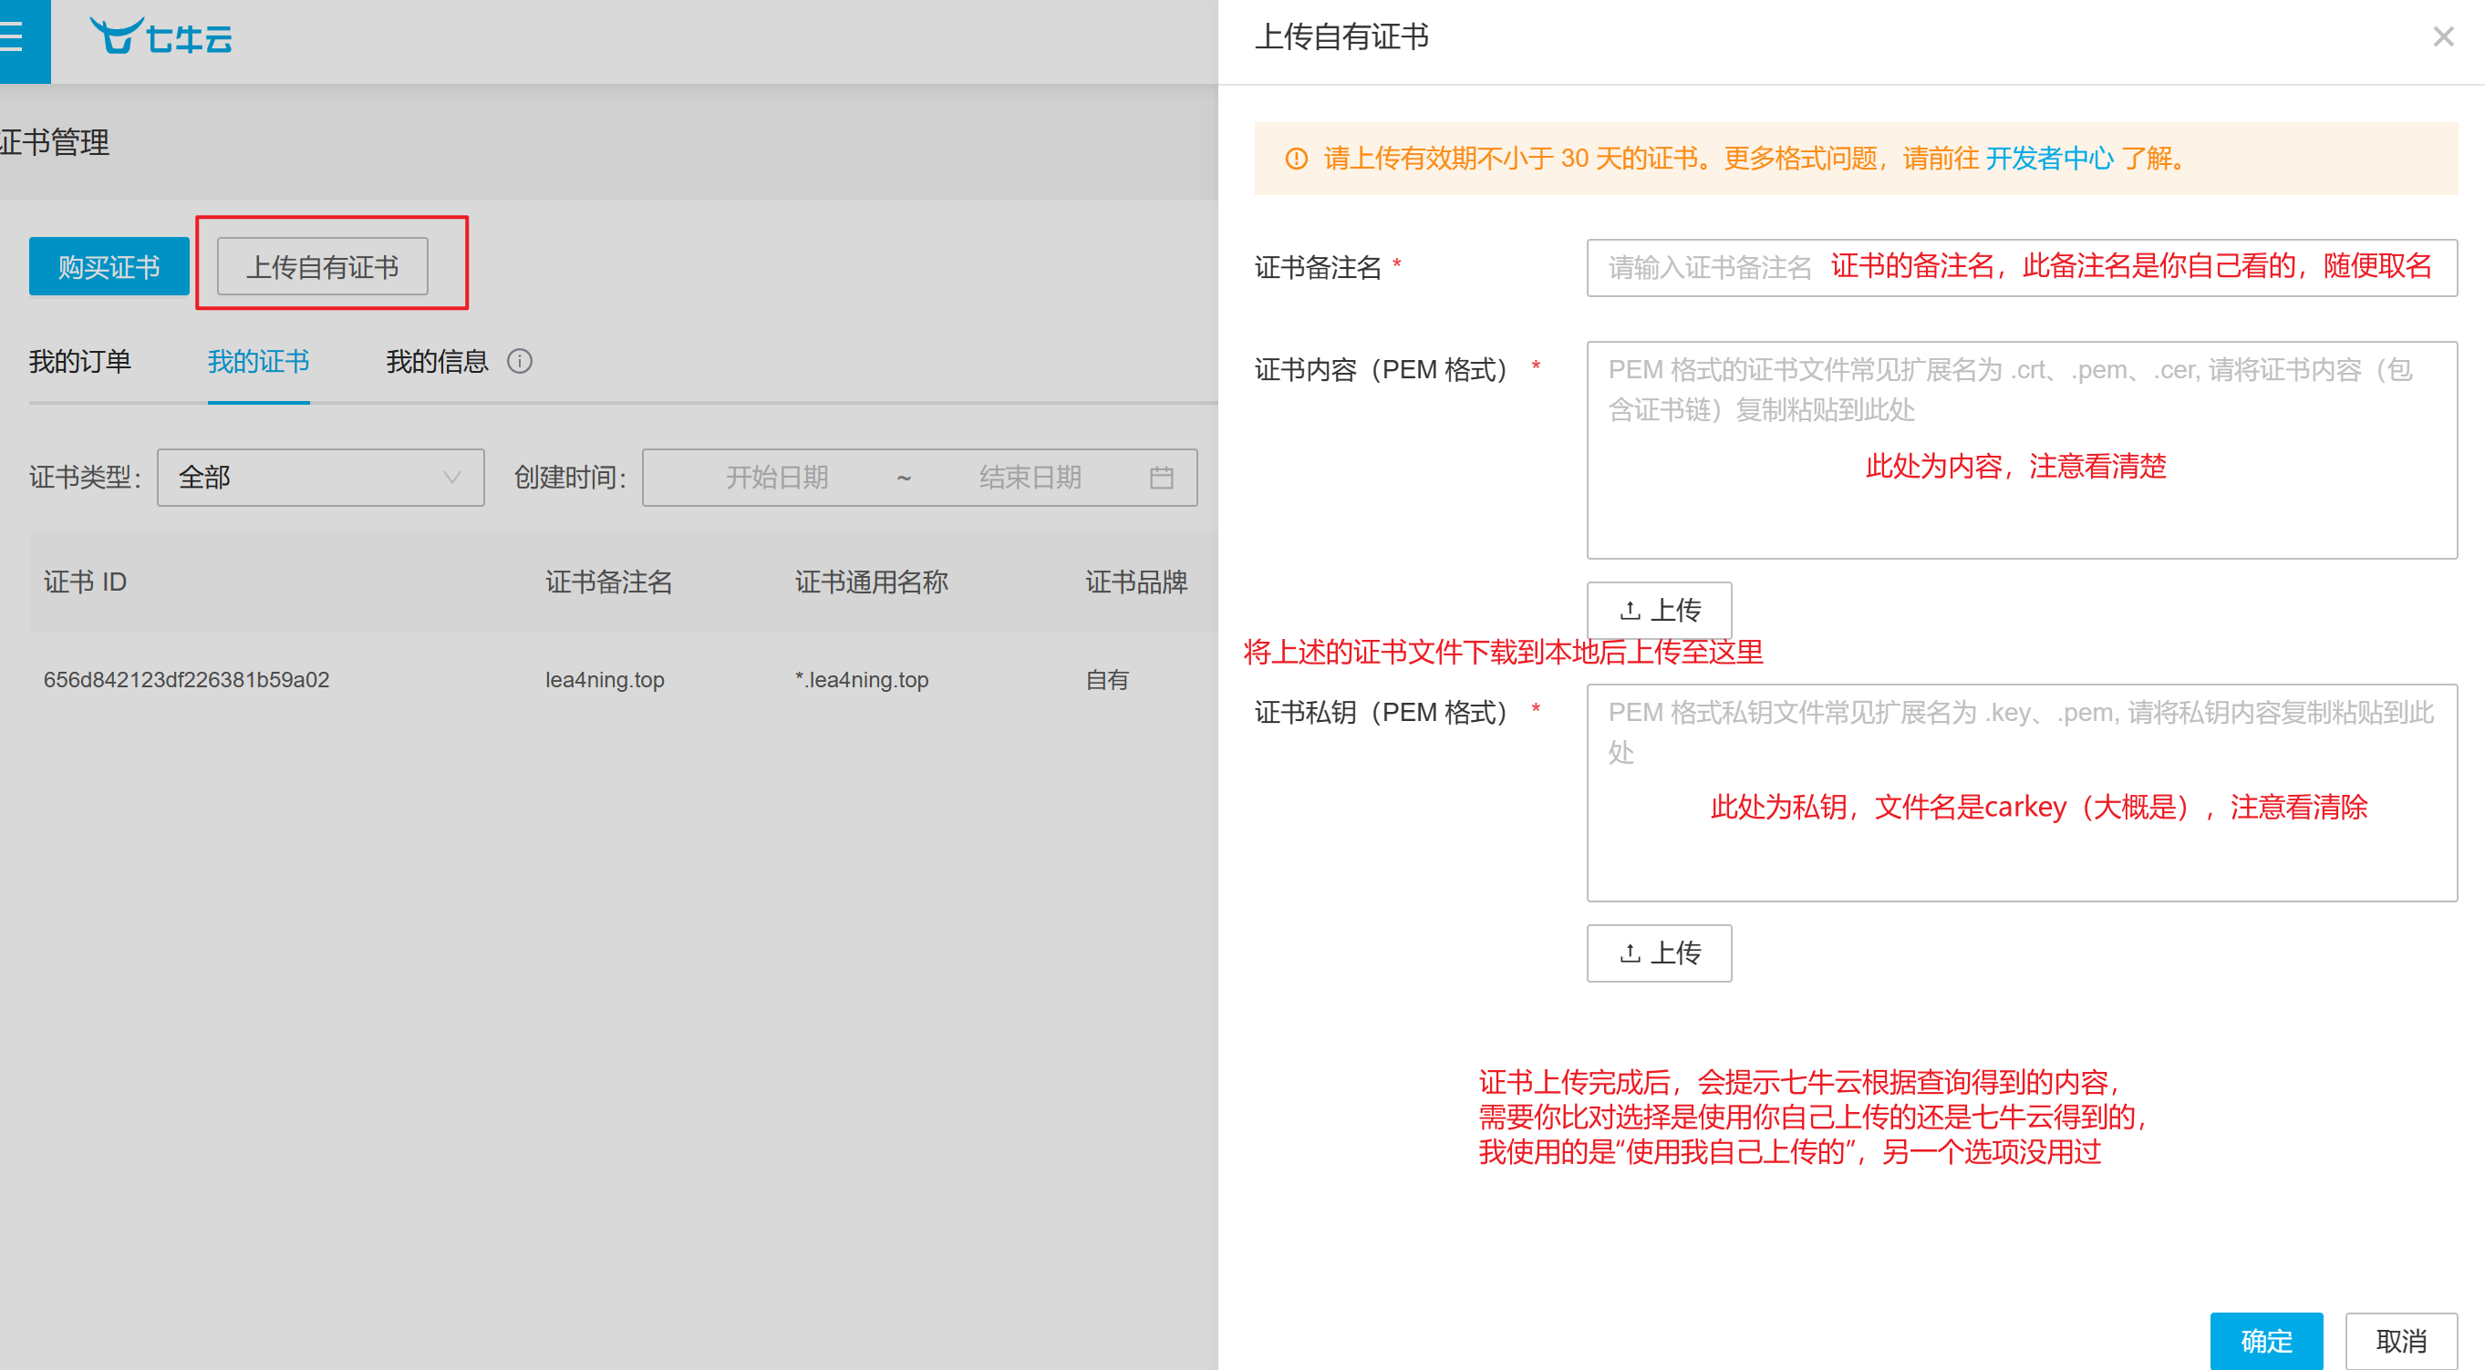Click the 证书备注名 column header
This screenshot has width=2485, height=1370.
(x=608, y=582)
